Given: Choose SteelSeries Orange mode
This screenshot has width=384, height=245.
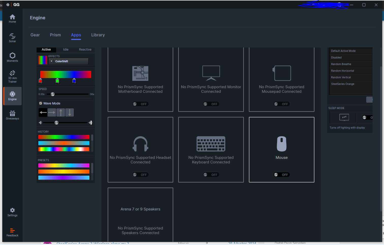Looking at the screenshot, I should pos(351,84).
